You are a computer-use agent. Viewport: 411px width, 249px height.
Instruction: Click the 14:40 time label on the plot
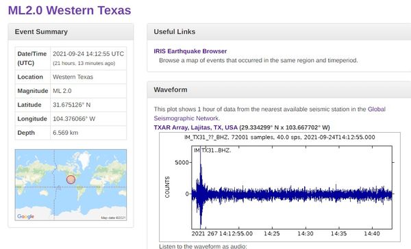(372, 233)
